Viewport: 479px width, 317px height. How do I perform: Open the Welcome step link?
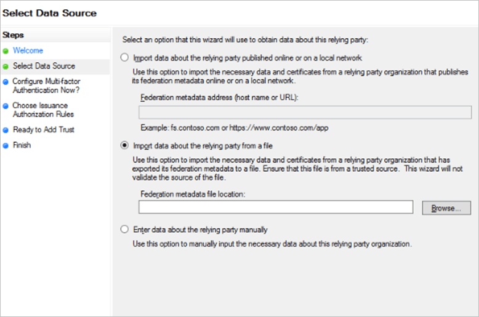tap(28, 50)
